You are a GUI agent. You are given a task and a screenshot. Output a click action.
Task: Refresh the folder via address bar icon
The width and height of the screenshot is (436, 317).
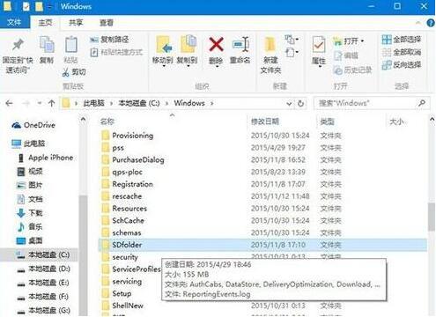pyautogui.click(x=300, y=103)
